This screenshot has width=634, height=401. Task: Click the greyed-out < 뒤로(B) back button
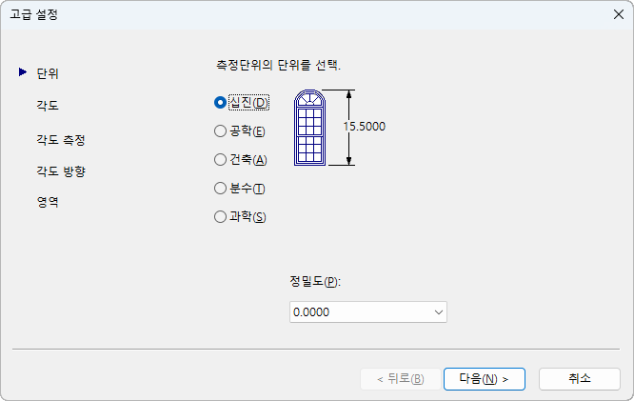click(400, 379)
